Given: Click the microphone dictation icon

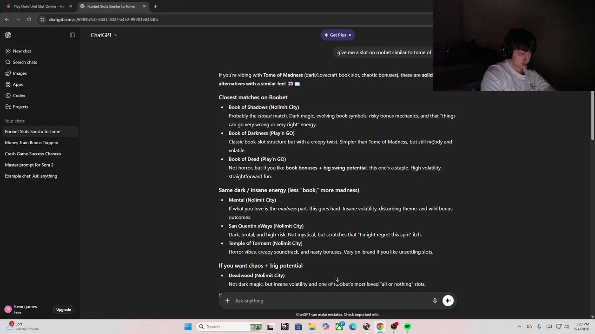Looking at the screenshot, I should pyautogui.click(x=435, y=301).
